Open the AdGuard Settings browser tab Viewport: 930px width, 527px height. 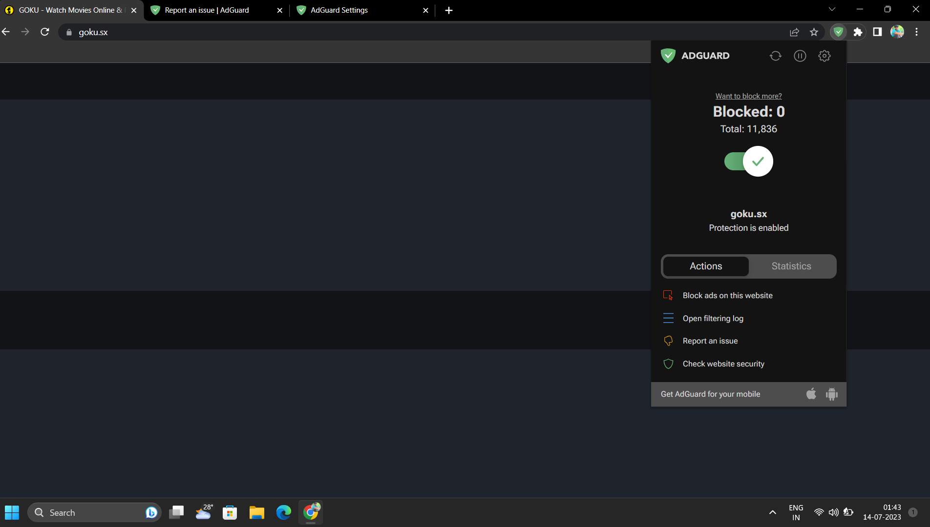point(338,10)
